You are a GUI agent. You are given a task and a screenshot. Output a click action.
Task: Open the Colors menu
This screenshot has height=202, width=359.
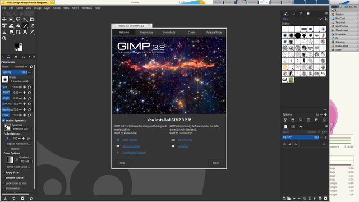57,8
